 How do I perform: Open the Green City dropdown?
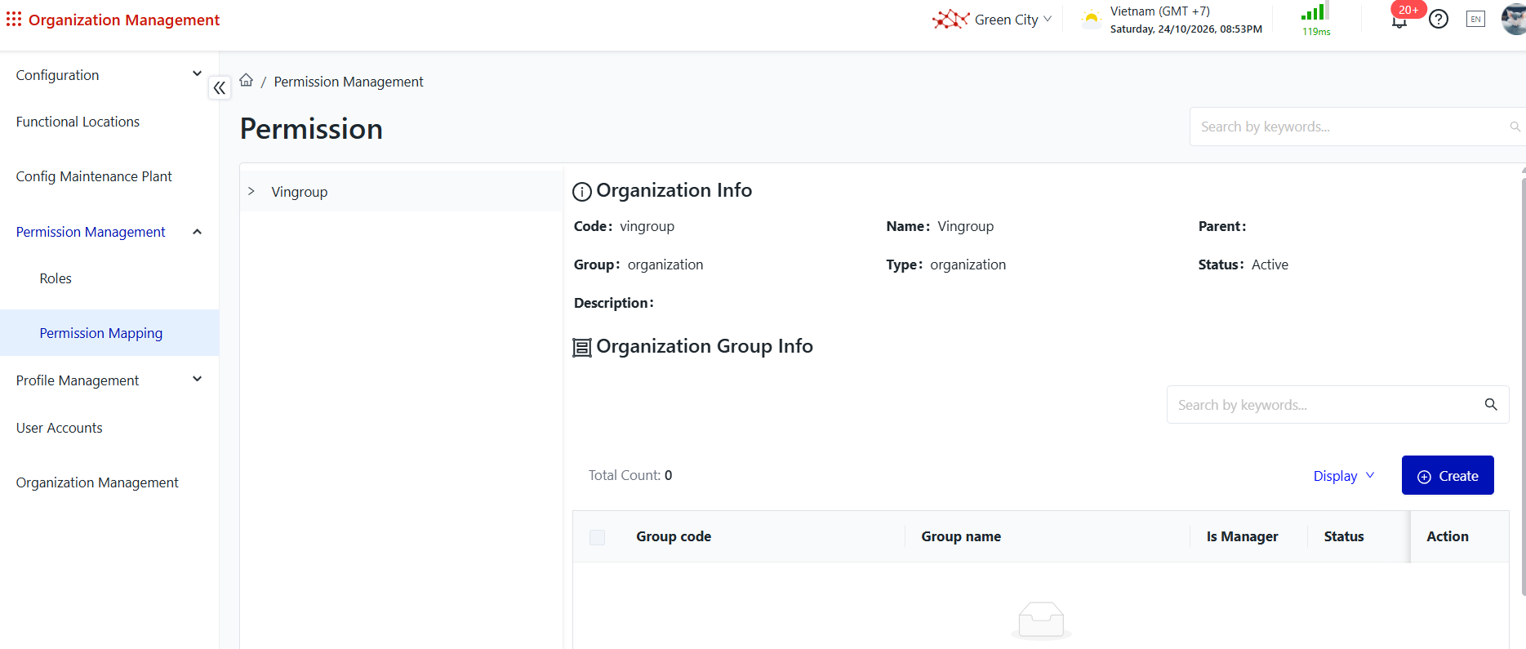(x=1013, y=20)
